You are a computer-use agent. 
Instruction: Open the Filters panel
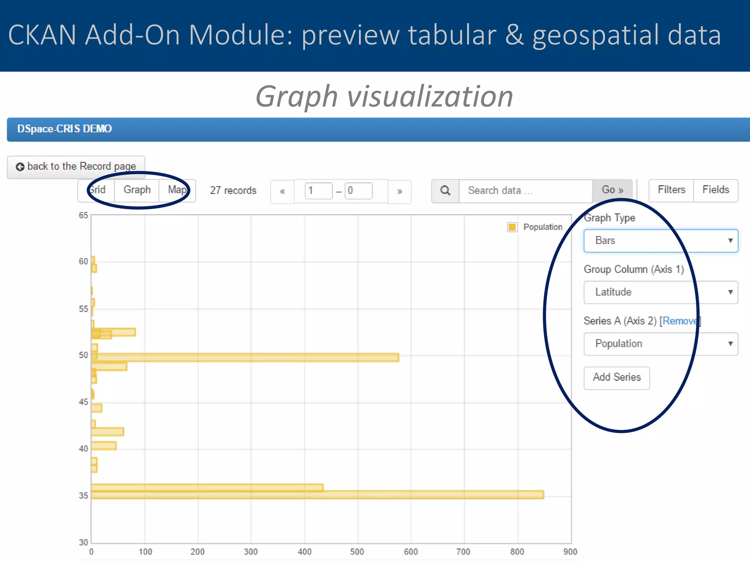[671, 190]
